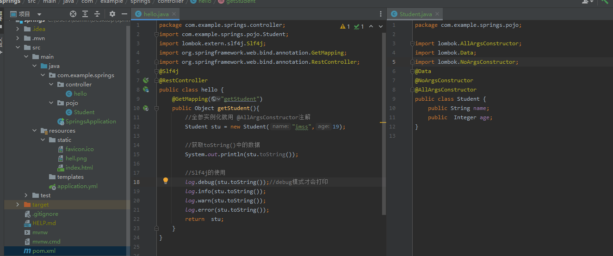Viewport: 613px width, 256px height.
Task: Collapse the static folder
Action: click(43, 140)
